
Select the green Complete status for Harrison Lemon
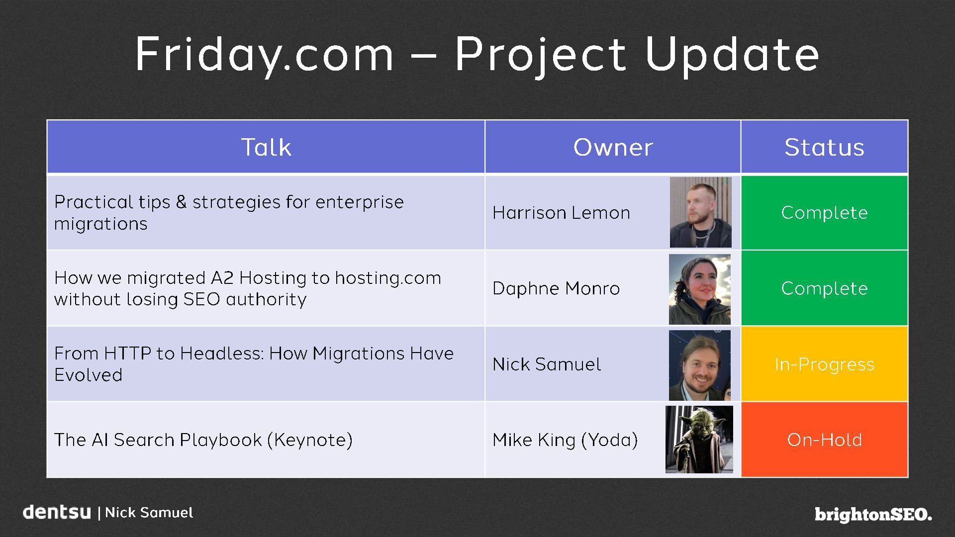click(x=825, y=212)
